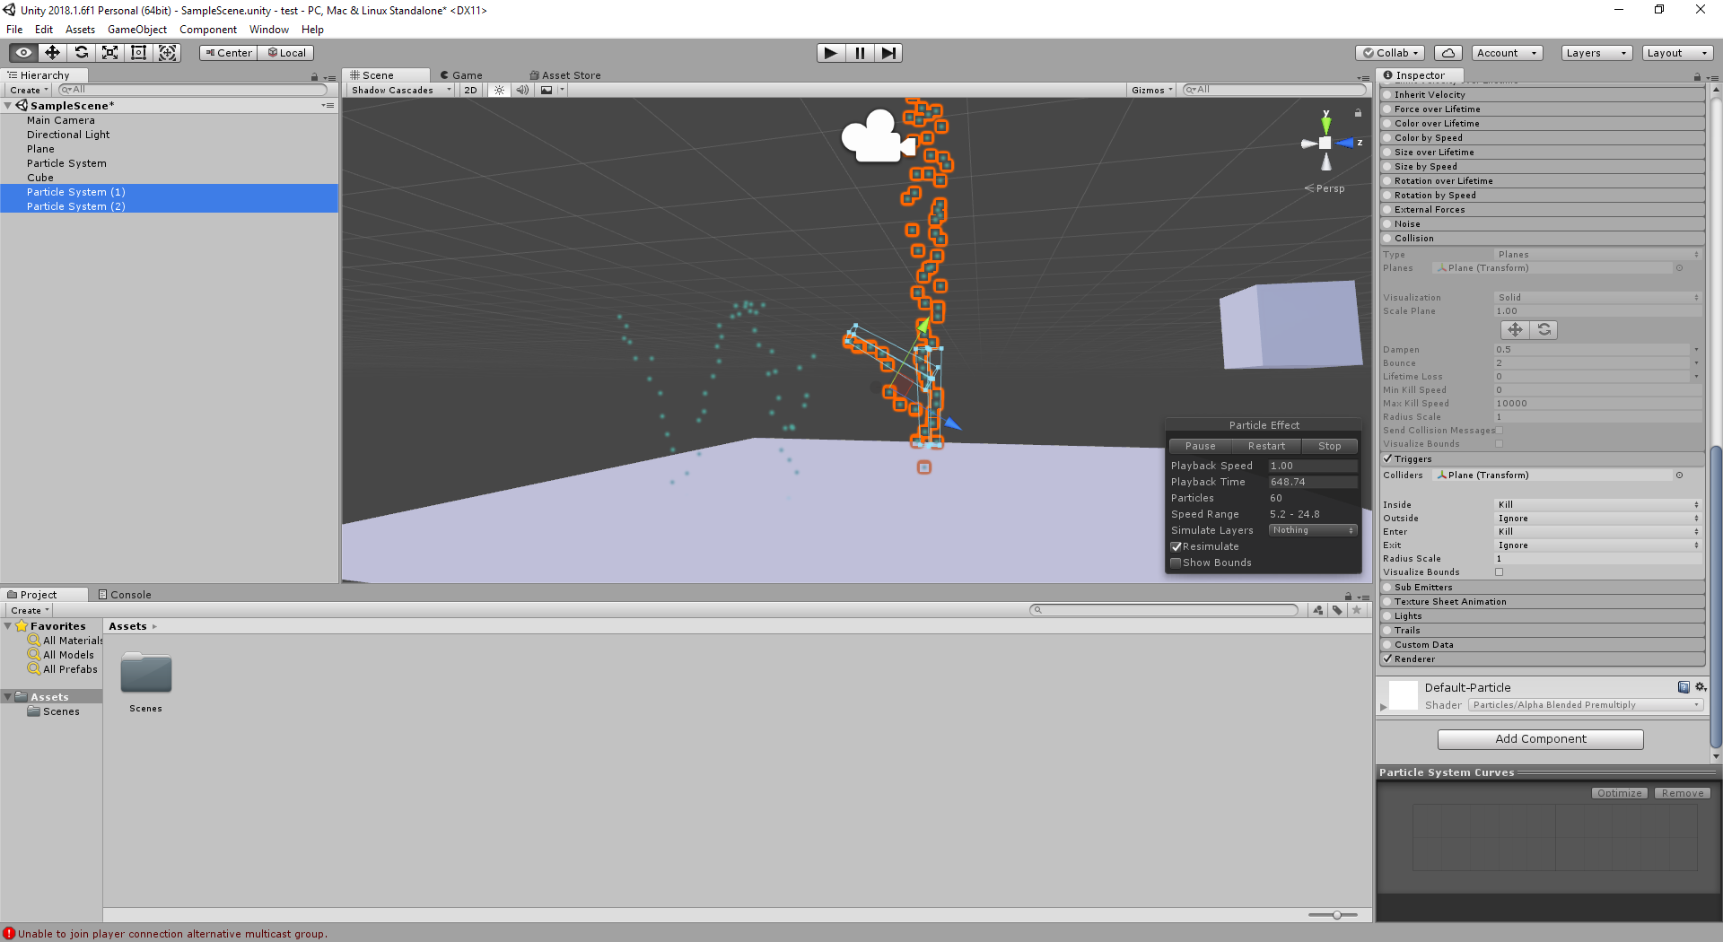The height and width of the screenshot is (942, 1723).
Task: Open Default-Particle material help icon
Action: (1684, 687)
